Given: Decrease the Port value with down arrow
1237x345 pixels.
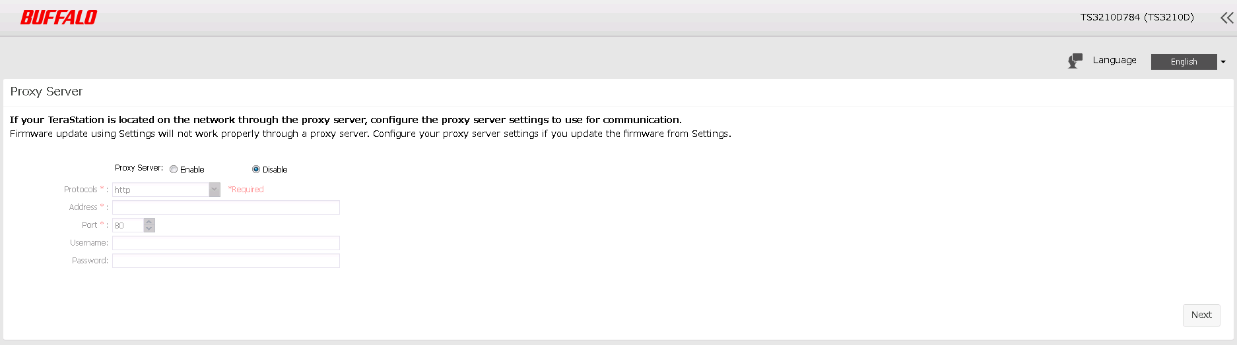Looking at the screenshot, I should [149, 228].
